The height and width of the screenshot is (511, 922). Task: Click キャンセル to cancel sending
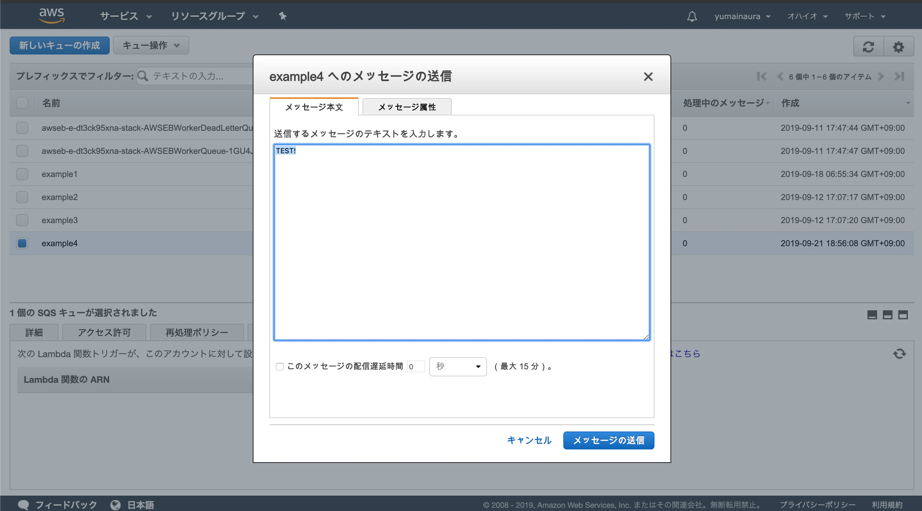pos(529,440)
